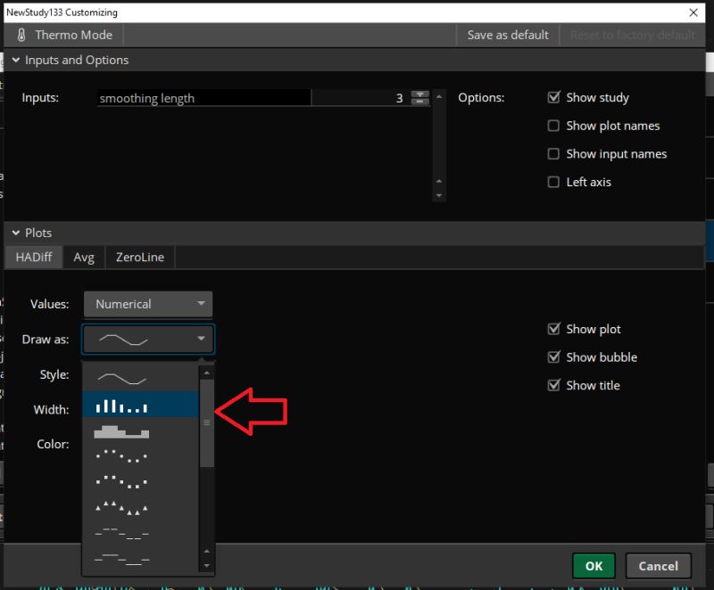Viewport: 714px width, 590px height.
Task: Choose the squares plot style
Action: click(120, 481)
